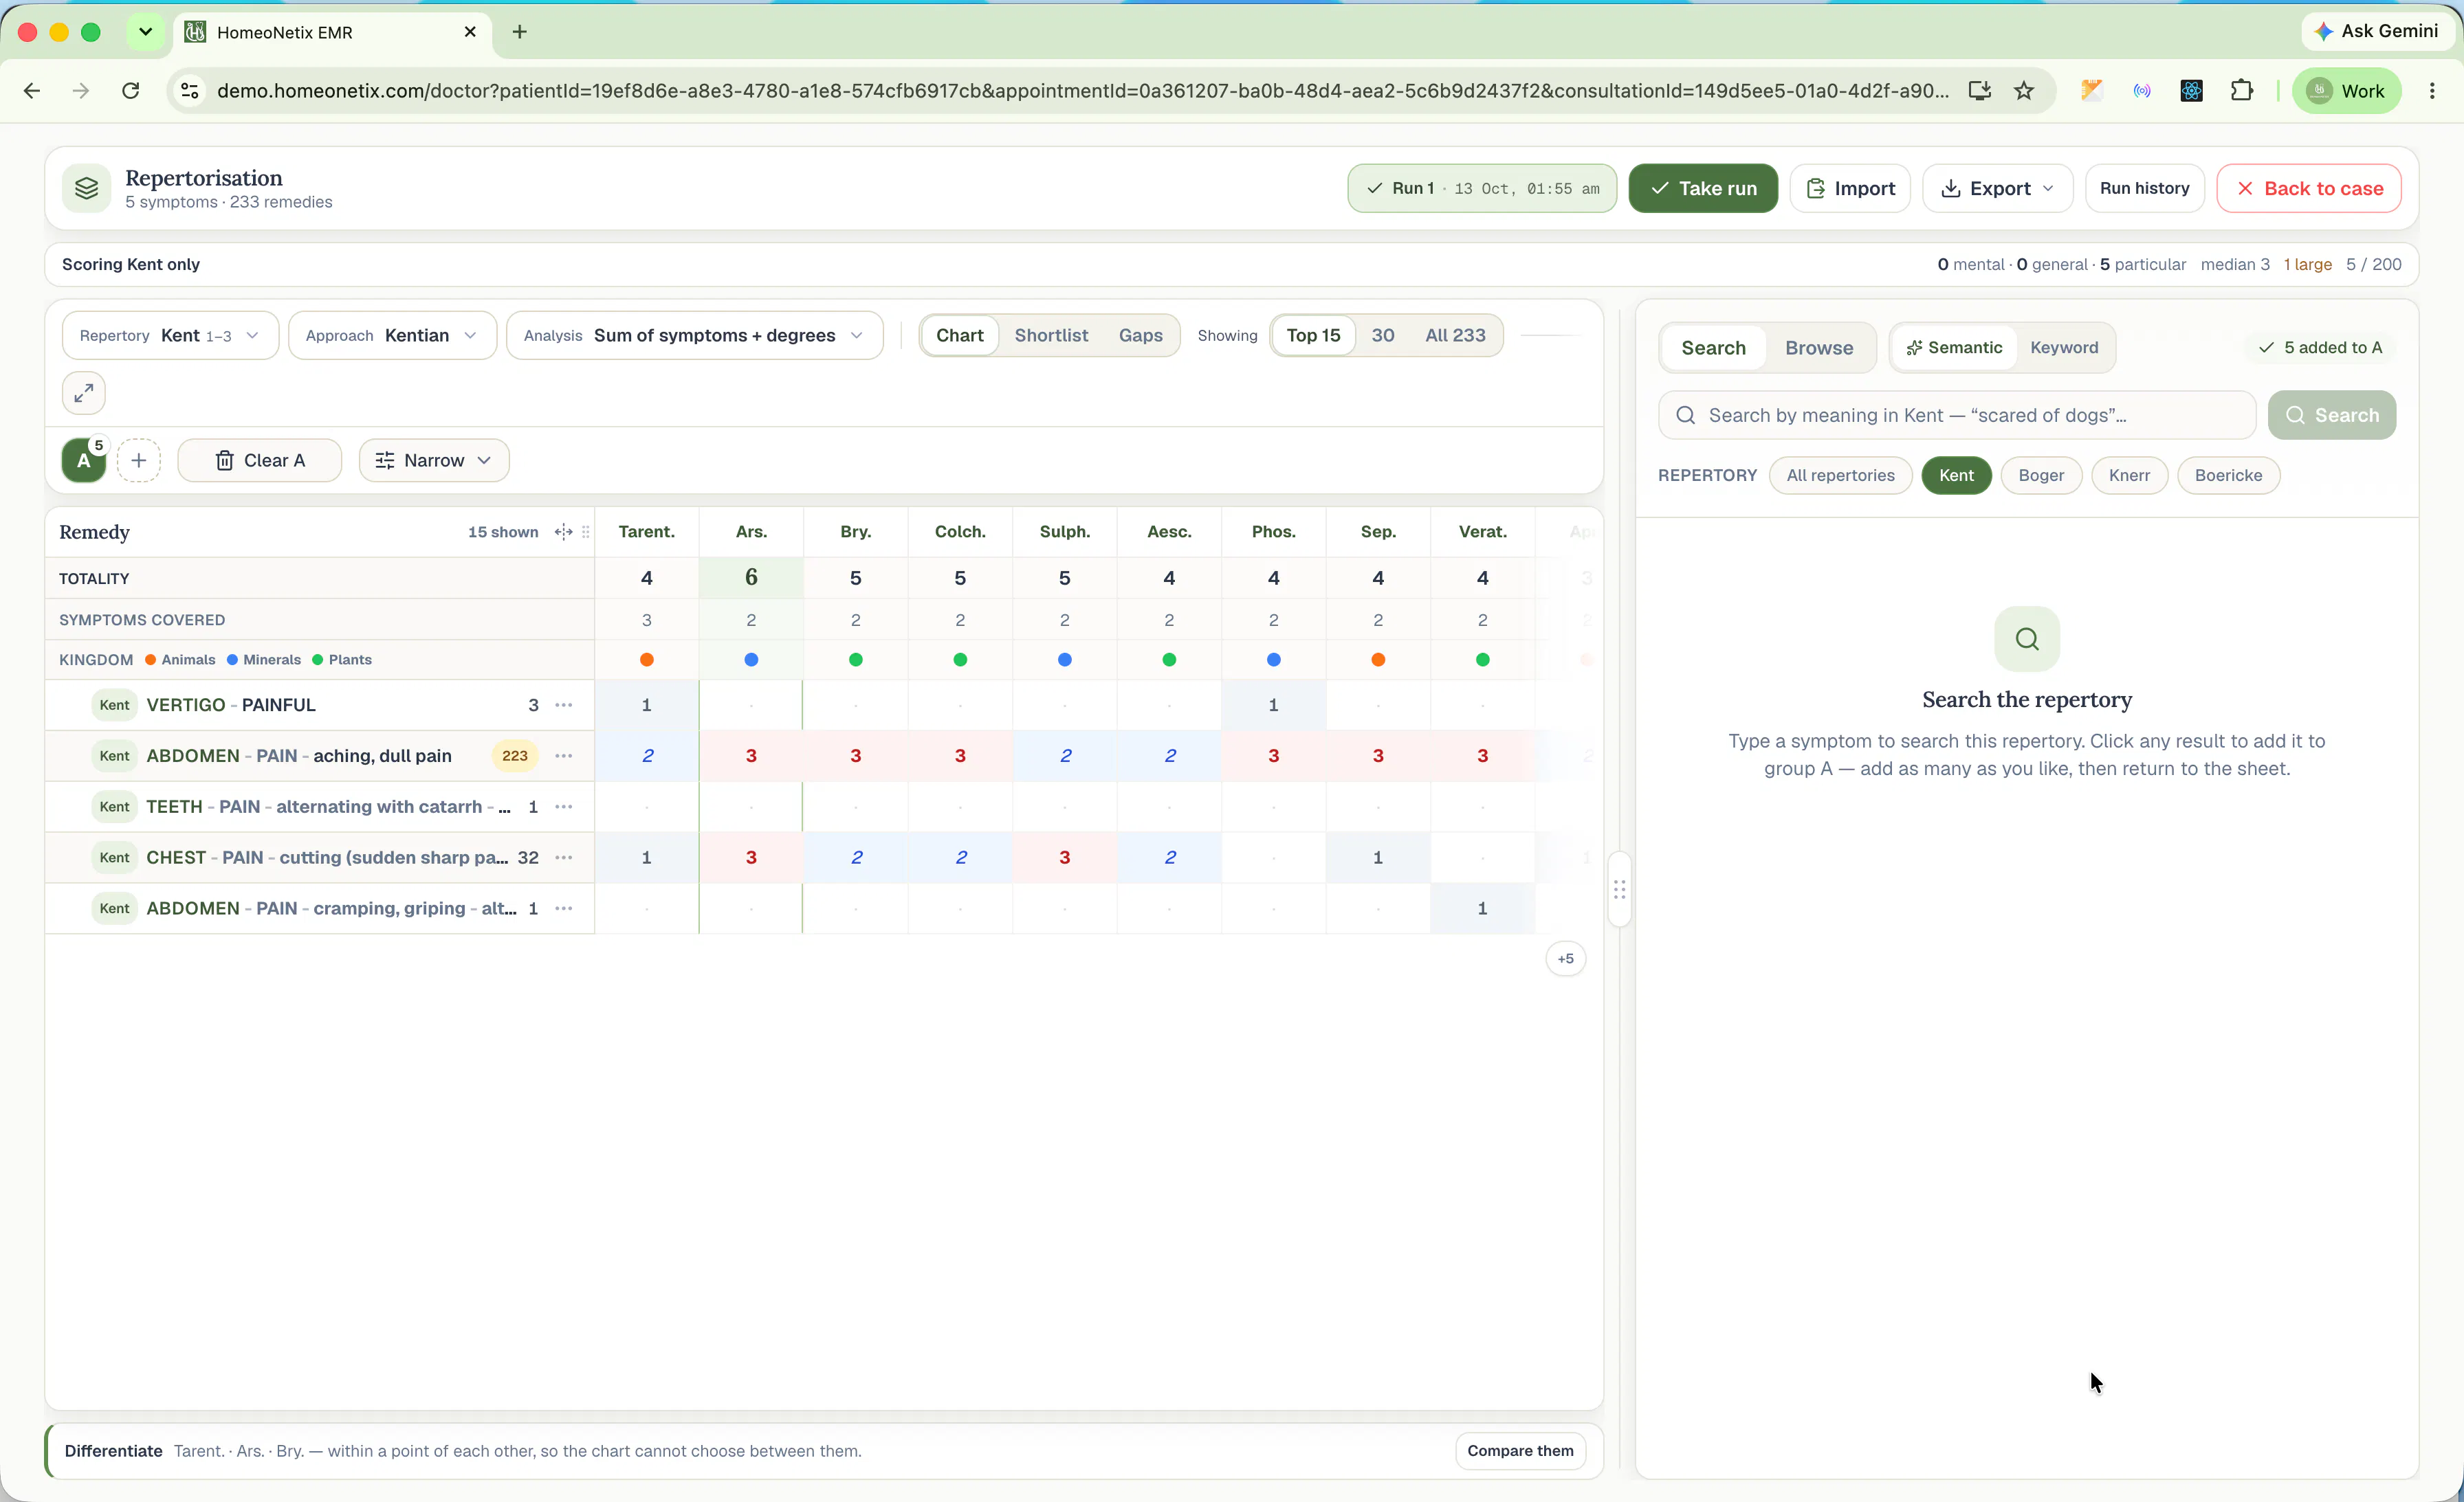Open Analysis Sum of symptoms + degrees dropdown
This screenshot has height=1502, width=2464.
coord(694,336)
